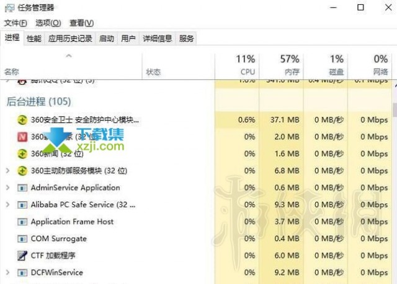Click the 6.8 MB memory value
The width and height of the screenshot is (397, 284).
coord(287,171)
